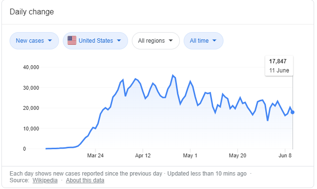Open the United States country dropdown
This screenshot has width=317, height=189.
click(x=95, y=41)
